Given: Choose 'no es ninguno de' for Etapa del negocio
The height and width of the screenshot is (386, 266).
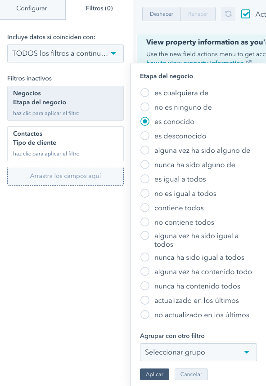Looking at the screenshot, I should (x=145, y=107).
